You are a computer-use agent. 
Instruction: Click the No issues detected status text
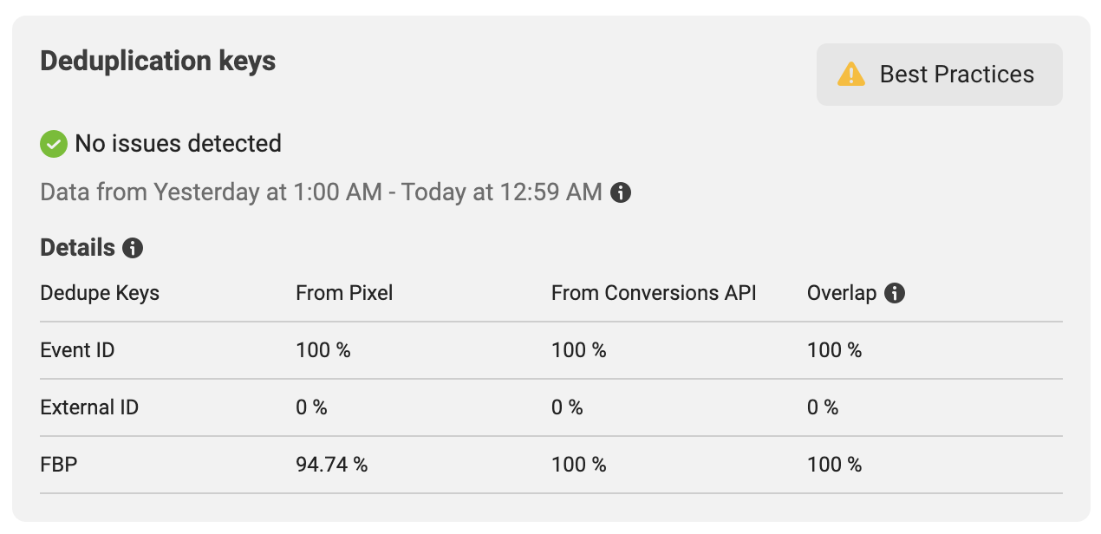point(178,143)
